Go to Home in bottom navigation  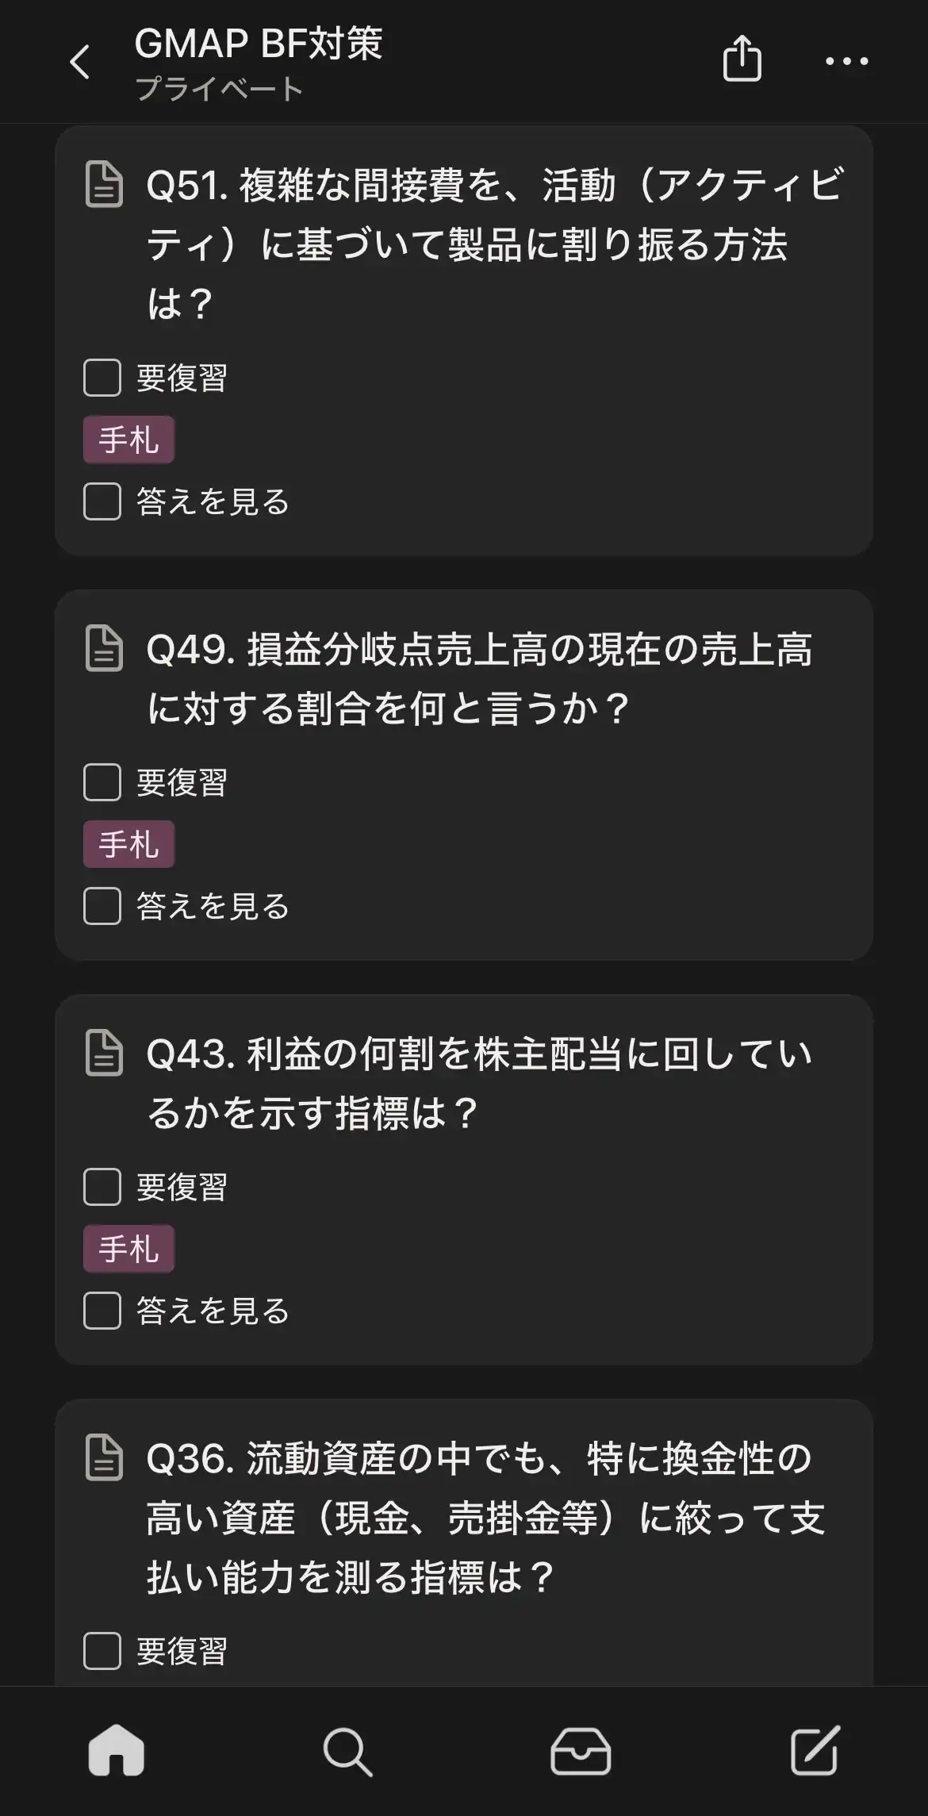117,1750
